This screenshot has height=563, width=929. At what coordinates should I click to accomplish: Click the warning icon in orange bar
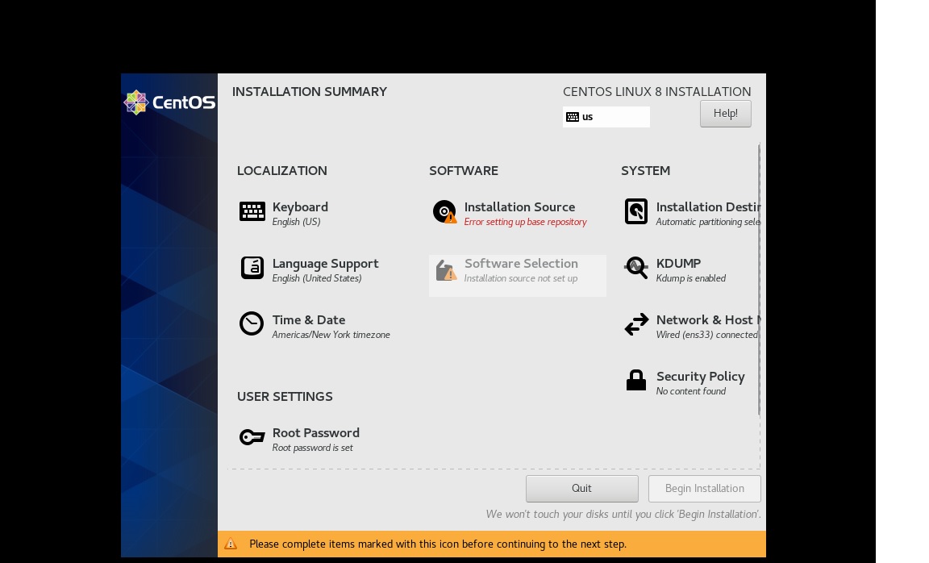point(231,544)
